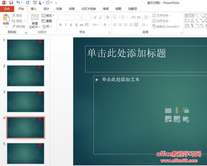
Task: Open the line spacing dropdown
Action: [x=147, y=17]
